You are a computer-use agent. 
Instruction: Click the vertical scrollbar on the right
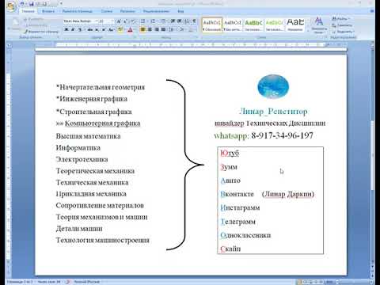[x=372, y=156]
